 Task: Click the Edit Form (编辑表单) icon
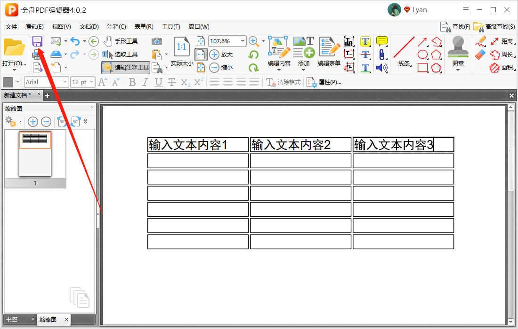pyautogui.click(x=329, y=47)
